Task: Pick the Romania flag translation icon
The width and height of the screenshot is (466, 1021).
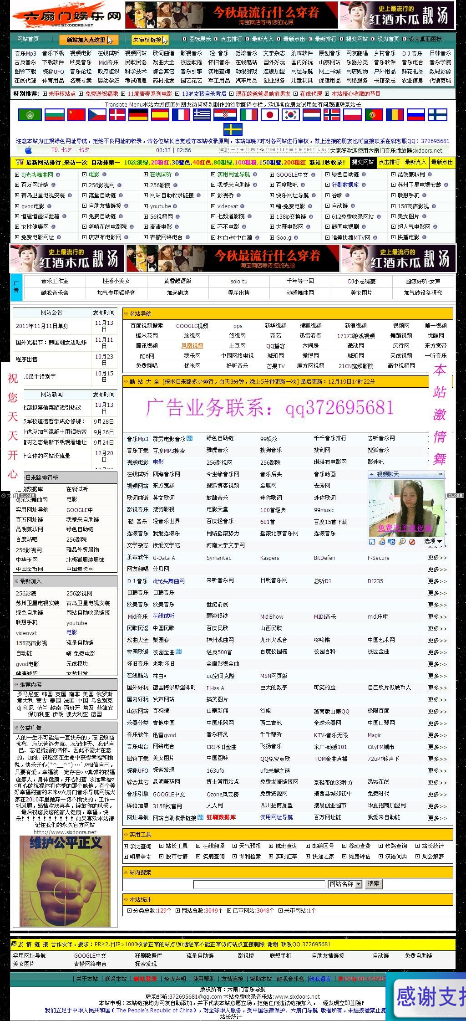Action: coord(395,115)
